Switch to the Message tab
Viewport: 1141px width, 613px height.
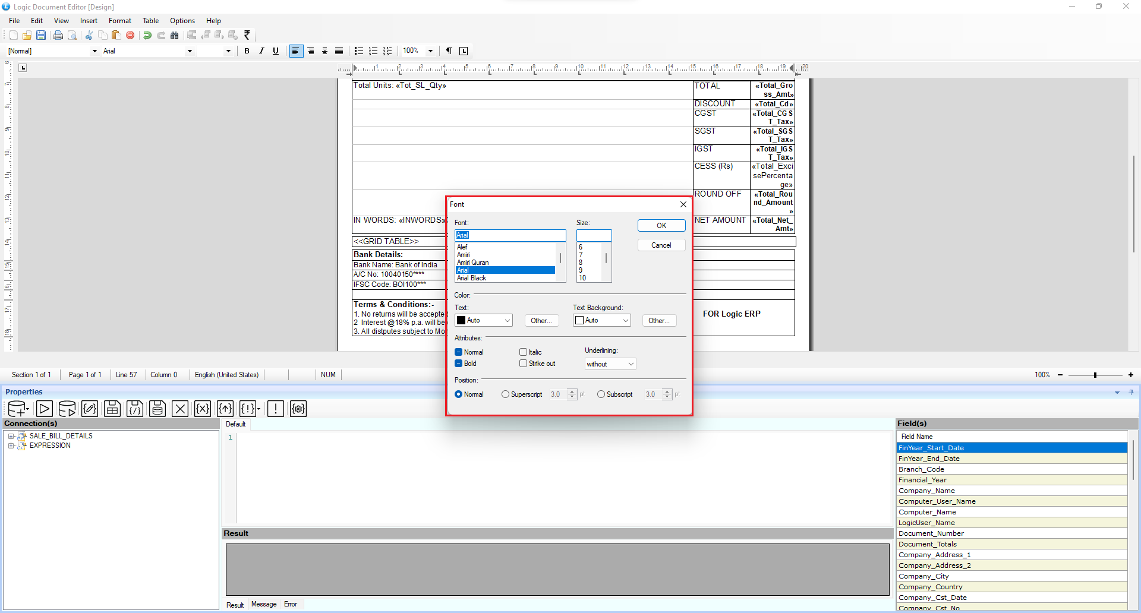coord(264,604)
